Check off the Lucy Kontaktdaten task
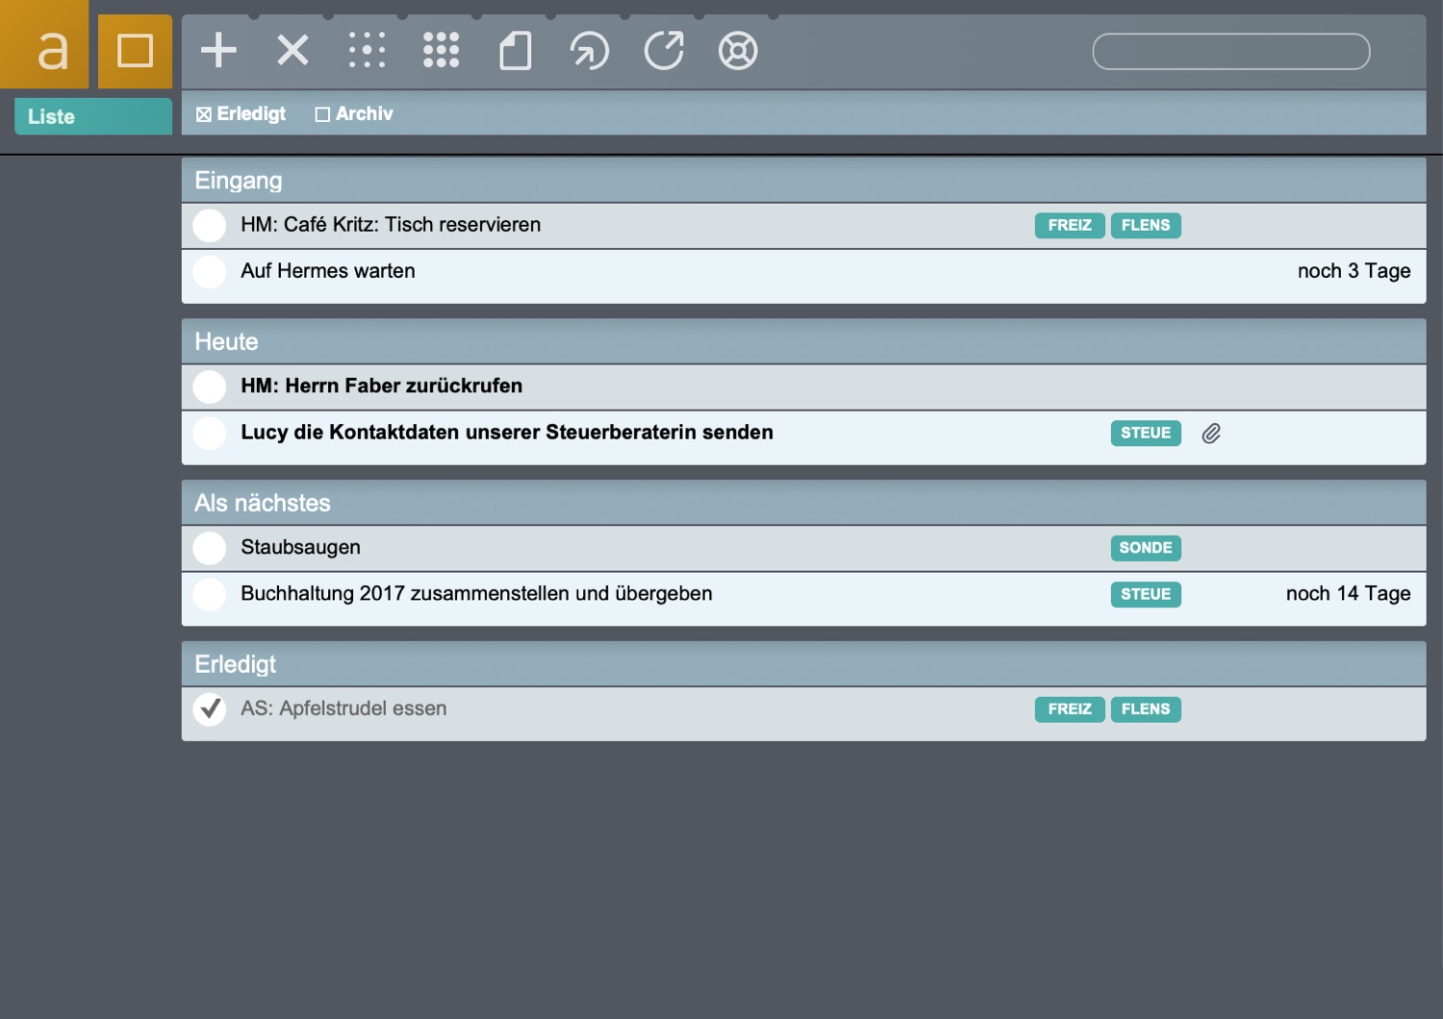Image resolution: width=1443 pixels, height=1019 pixels. pyautogui.click(x=210, y=434)
